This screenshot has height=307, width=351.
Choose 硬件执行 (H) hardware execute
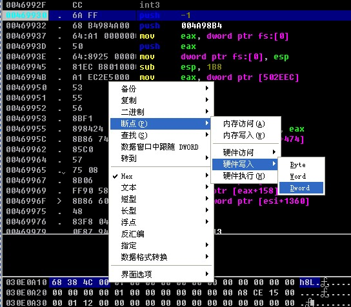point(246,176)
